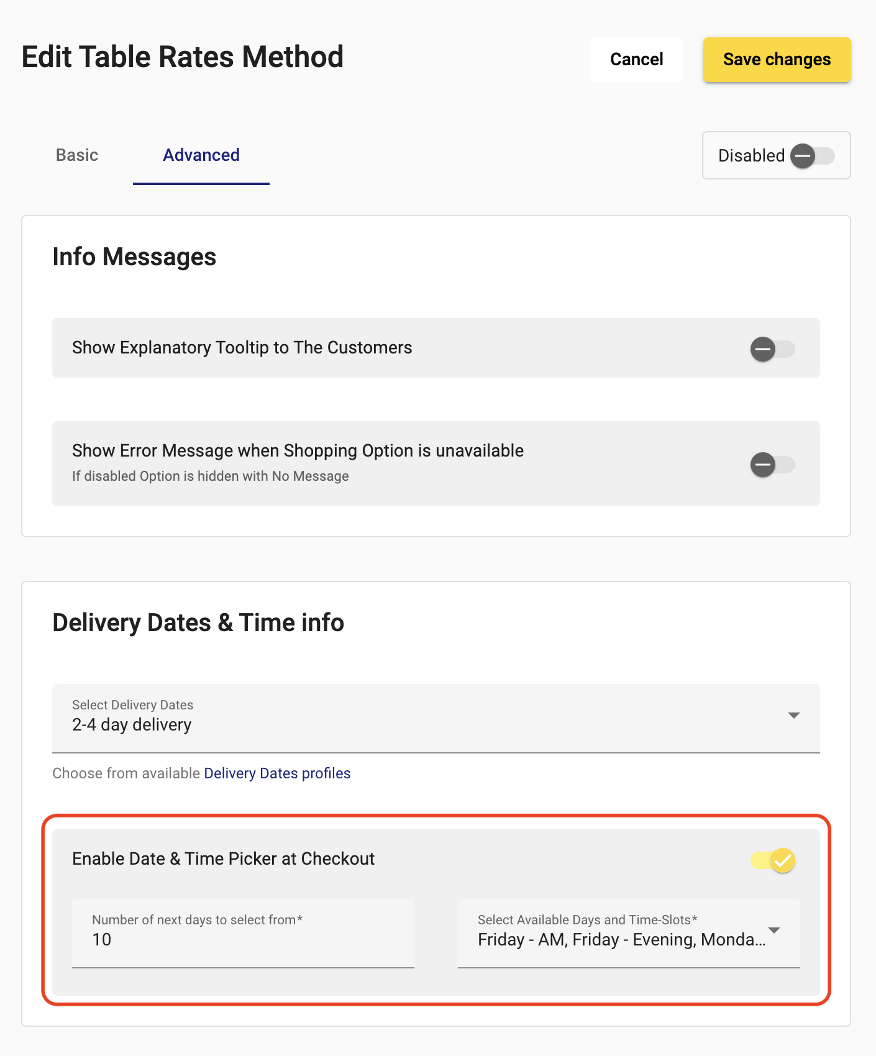Select the Advanced tab
This screenshot has height=1056, width=876.
[200, 155]
